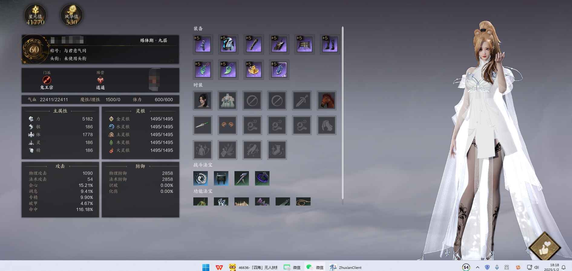Click the female character model preview
Image resolution: width=572 pixels, height=271 pixels.
[x=487, y=140]
